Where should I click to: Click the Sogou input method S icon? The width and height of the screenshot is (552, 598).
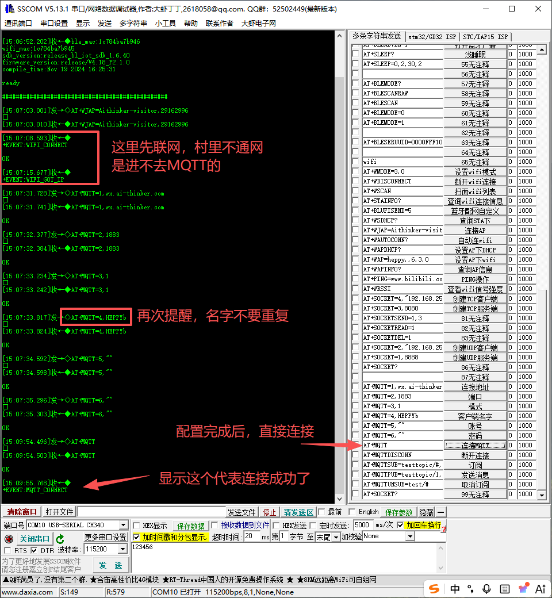(434, 588)
